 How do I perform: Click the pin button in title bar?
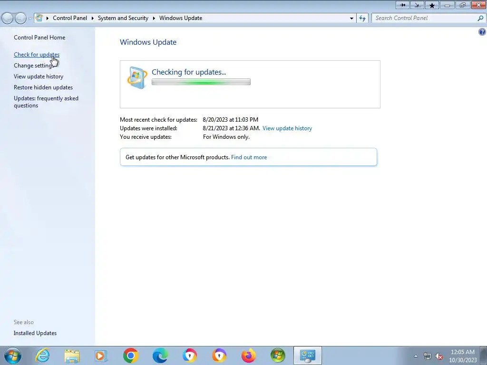pyautogui.click(x=402, y=5)
